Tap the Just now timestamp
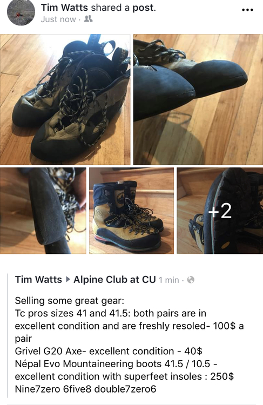This screenshot has height=405, width=263. [58, 19]
